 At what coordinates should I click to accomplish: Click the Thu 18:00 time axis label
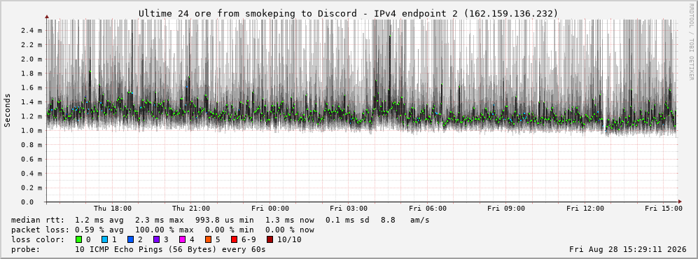click(x=113, y=209)
